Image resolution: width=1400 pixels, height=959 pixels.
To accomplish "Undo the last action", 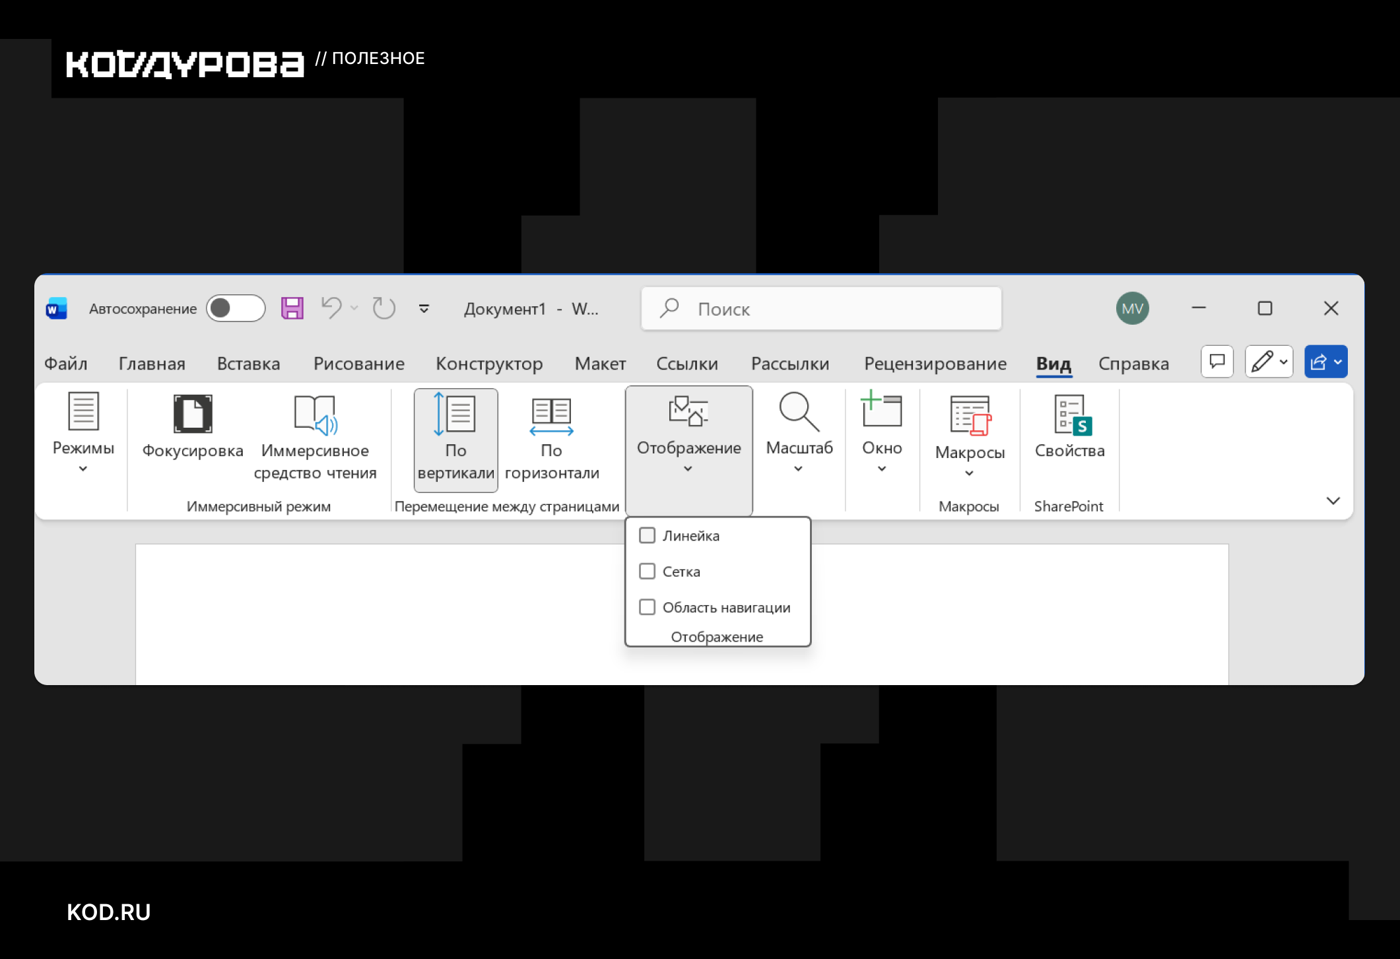I will (x=331, y=308).
